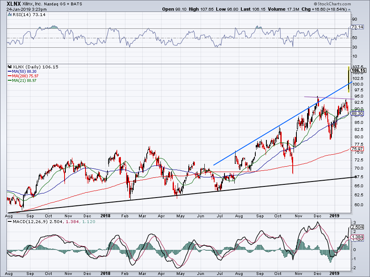
Task: Click the line icon before RSI(14) label
Action: 9,14
